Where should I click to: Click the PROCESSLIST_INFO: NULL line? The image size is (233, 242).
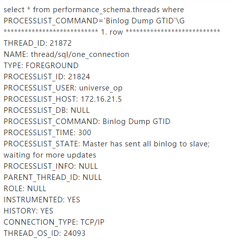pos(51,166)
